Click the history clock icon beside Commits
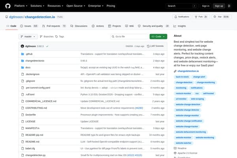The height and width of the screenshot is (158, 237). click(148, 46)
